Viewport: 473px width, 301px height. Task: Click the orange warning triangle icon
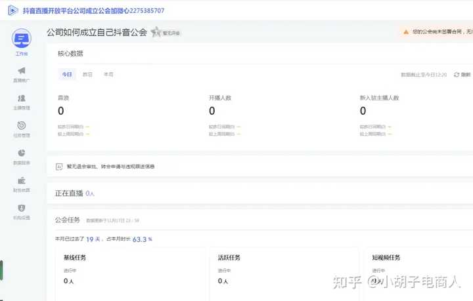[x=406, y=31]
